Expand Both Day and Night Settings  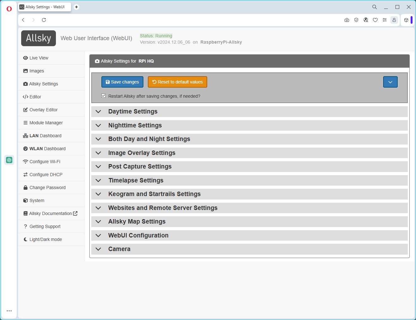250,139
